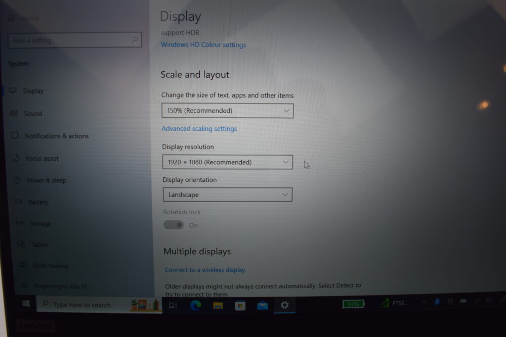The height and width of the screenshot is (337, 506).
Task: Click the search highlights picture in the taskbar search
Action: (x=145, y=305)
